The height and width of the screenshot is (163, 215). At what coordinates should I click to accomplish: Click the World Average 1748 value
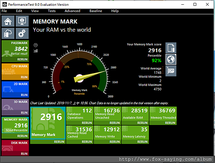pyautogui.click(x=158, y=73)
